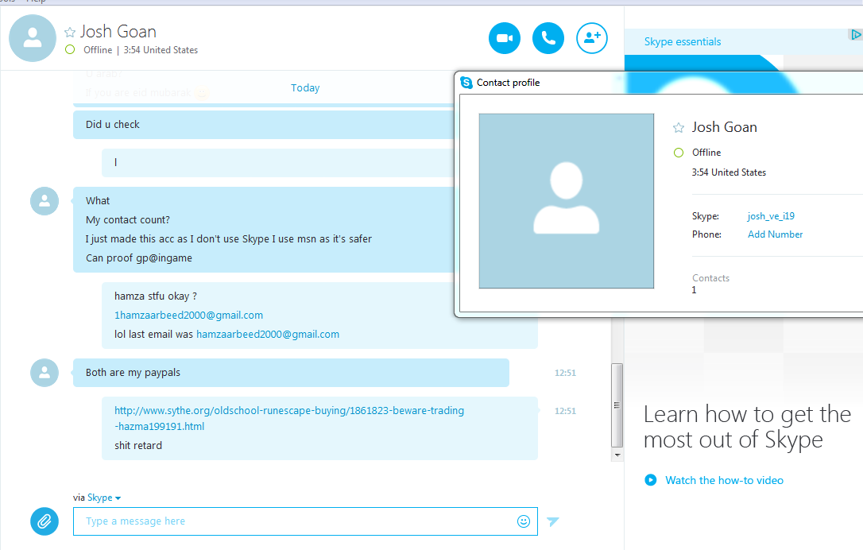The width and height of the screenshot is (863, 550).
Task: Click 12:51 timestamp beside 'Both are my paypals'
Action: tap(565, 373)
